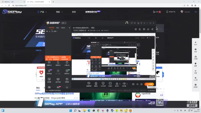Open 支持 in SEPlay navbar
The width and height of the screenshot is (201, 113).
74,12
